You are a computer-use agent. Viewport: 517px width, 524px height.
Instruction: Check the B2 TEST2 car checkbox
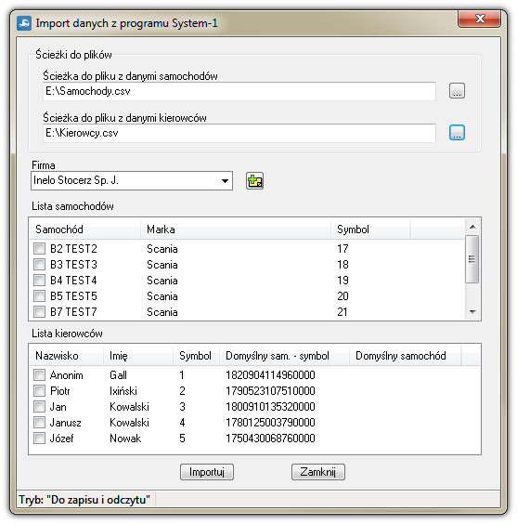(x=39, y=249)
